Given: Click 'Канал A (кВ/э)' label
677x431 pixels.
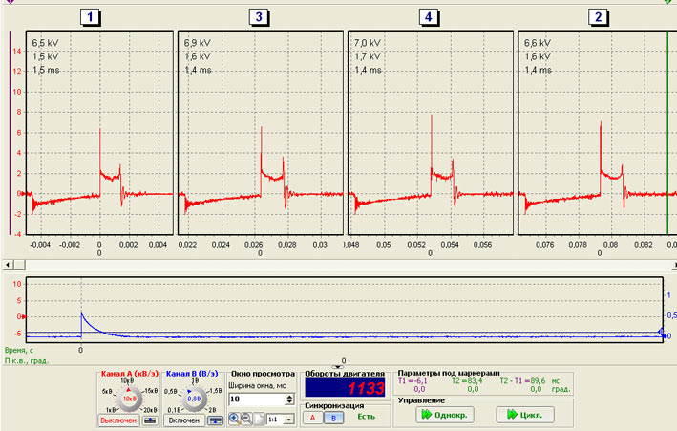Looking at the screenshot, I should pyautogui.click(x=130, y=374).
